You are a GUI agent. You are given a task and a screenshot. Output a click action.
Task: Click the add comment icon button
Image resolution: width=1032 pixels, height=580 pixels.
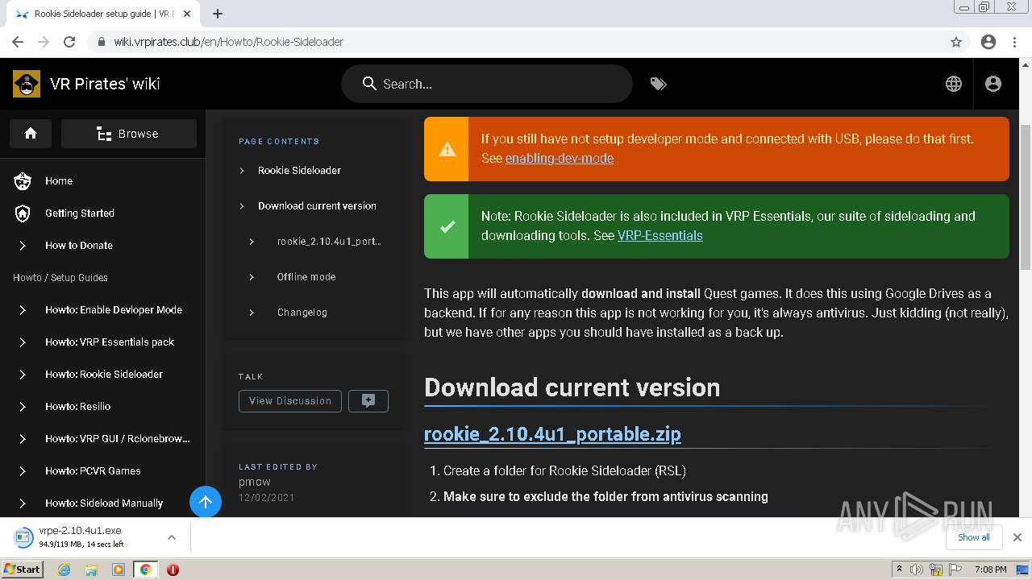(x=368, y=401)
